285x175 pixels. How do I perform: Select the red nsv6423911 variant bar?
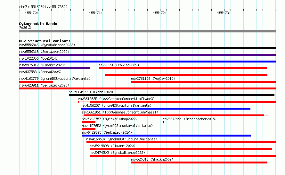click(147, 88)
